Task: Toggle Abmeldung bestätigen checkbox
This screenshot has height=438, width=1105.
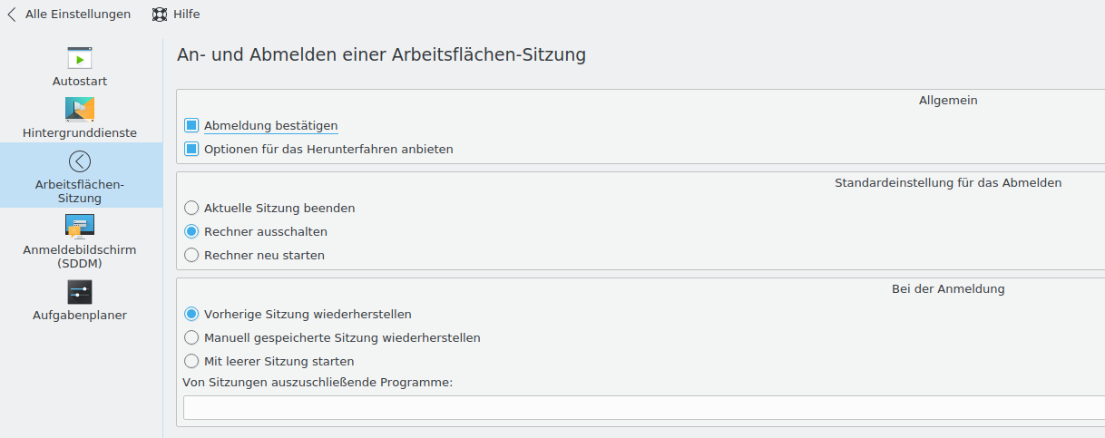Action: (191, 125)
